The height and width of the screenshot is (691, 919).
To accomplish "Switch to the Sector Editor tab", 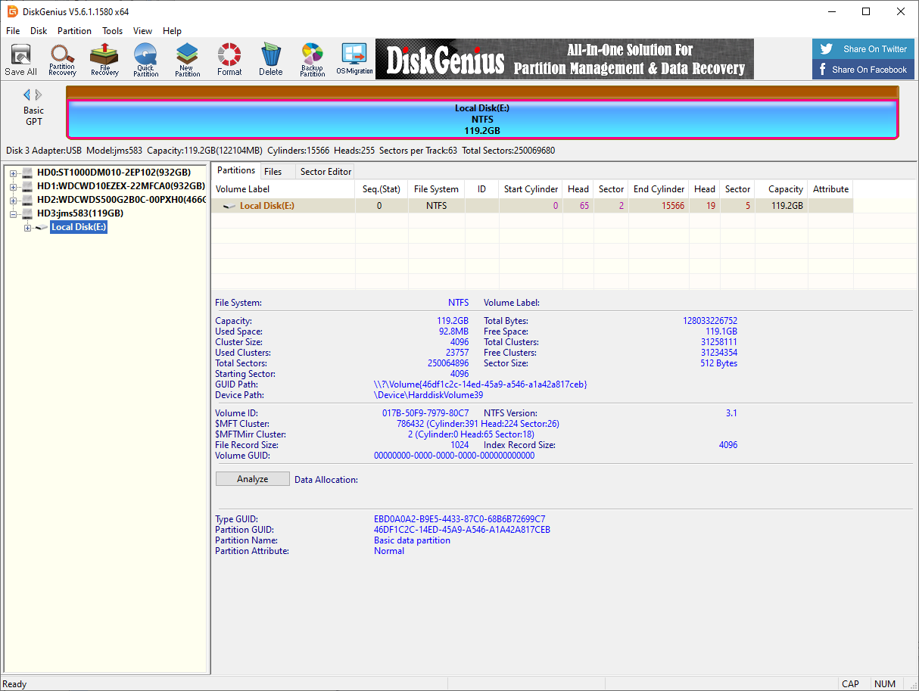I will pos(326,172).
